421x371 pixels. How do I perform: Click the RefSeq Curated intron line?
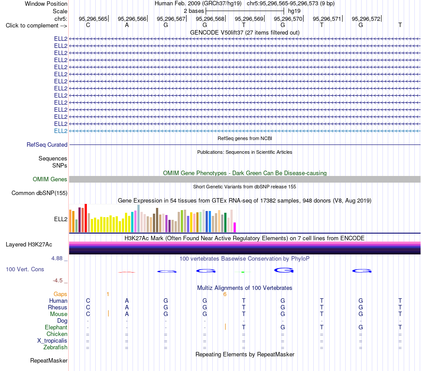click(245, 145)
